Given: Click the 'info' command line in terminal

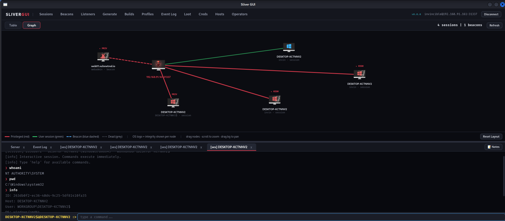Looking at the screenshot, I should (13, 190).
